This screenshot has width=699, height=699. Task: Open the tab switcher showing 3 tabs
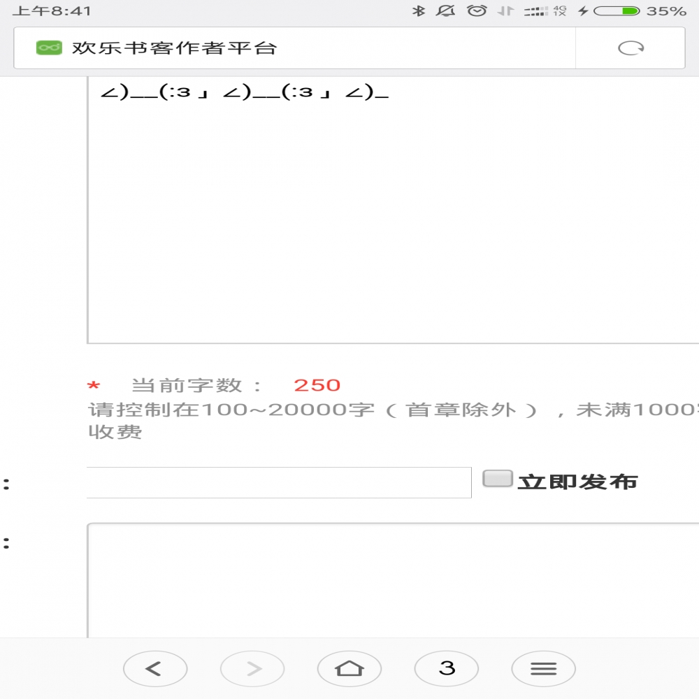[x=447, y=668]
